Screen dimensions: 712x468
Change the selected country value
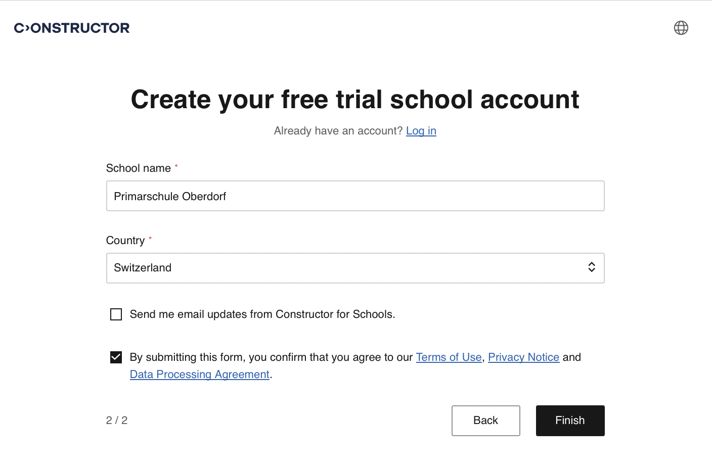[x=355, y=268]
